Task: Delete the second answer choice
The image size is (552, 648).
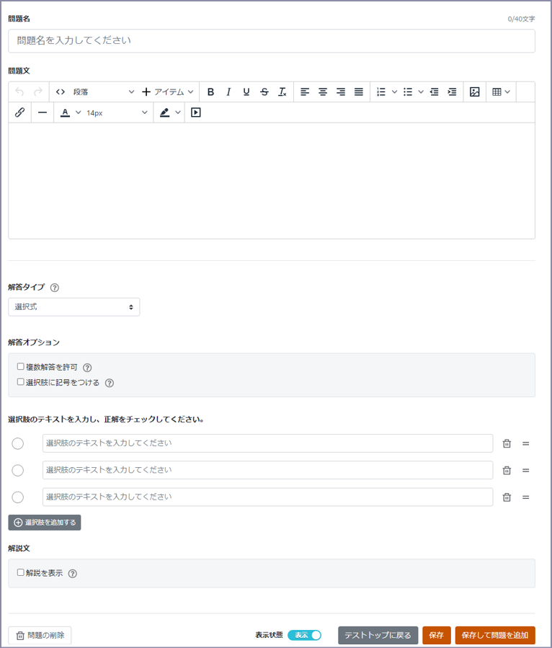Action: tap(507, 470)
